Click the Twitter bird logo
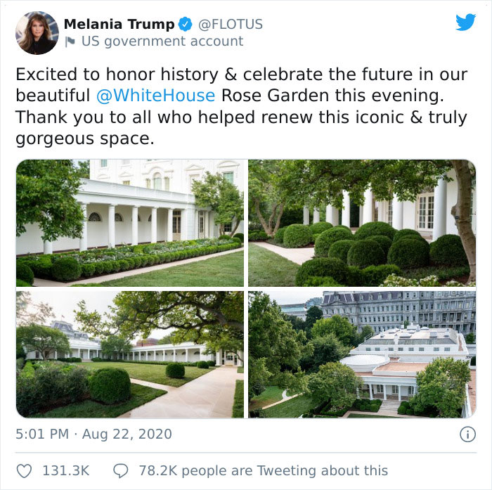 (x=465, y=22)
